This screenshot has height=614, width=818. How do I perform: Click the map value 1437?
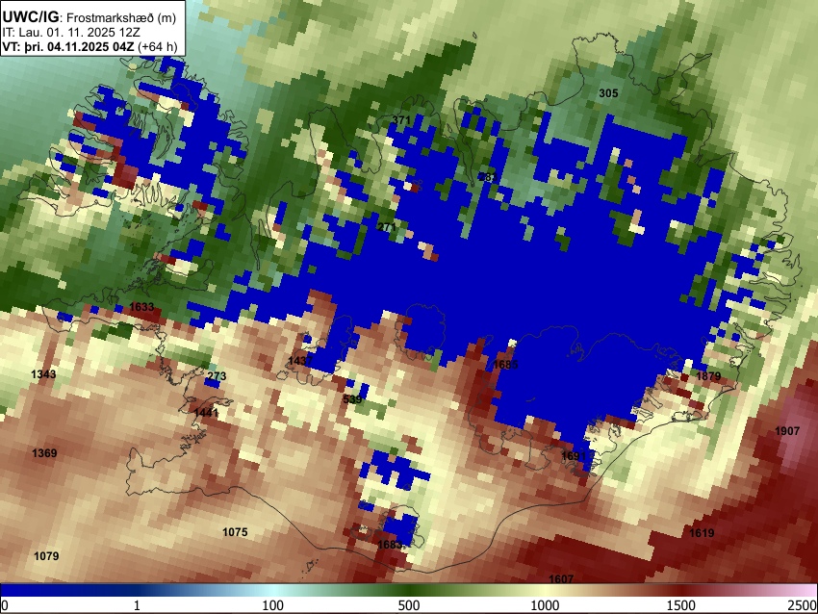tap(300, 361)
